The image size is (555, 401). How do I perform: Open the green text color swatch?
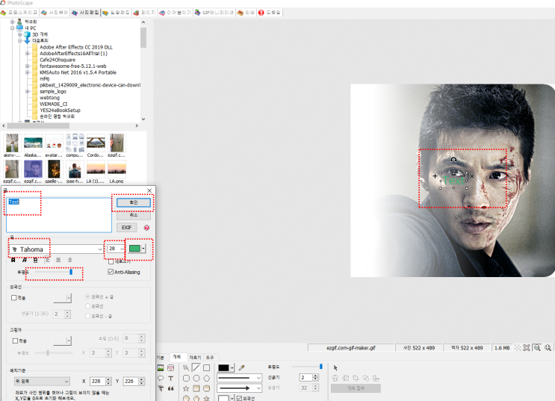[x=137, y=249]
